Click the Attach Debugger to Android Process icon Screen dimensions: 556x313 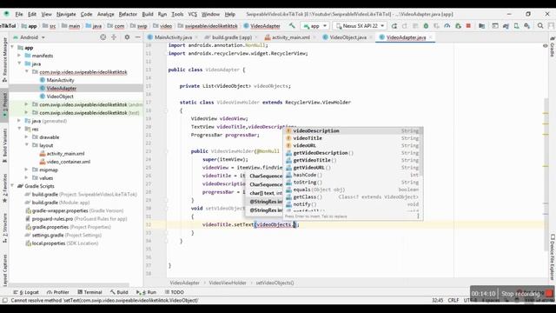(458, 26)
